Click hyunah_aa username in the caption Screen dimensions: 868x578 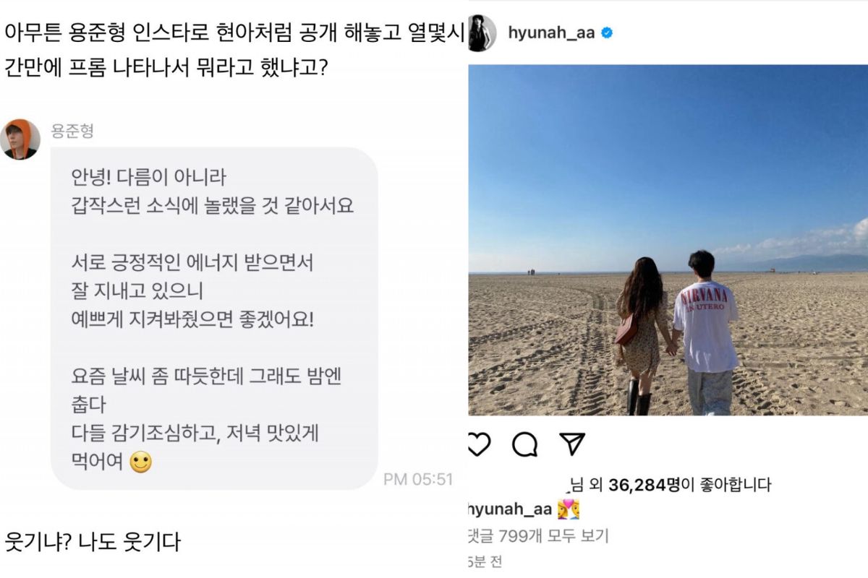(x=511, y=509)
